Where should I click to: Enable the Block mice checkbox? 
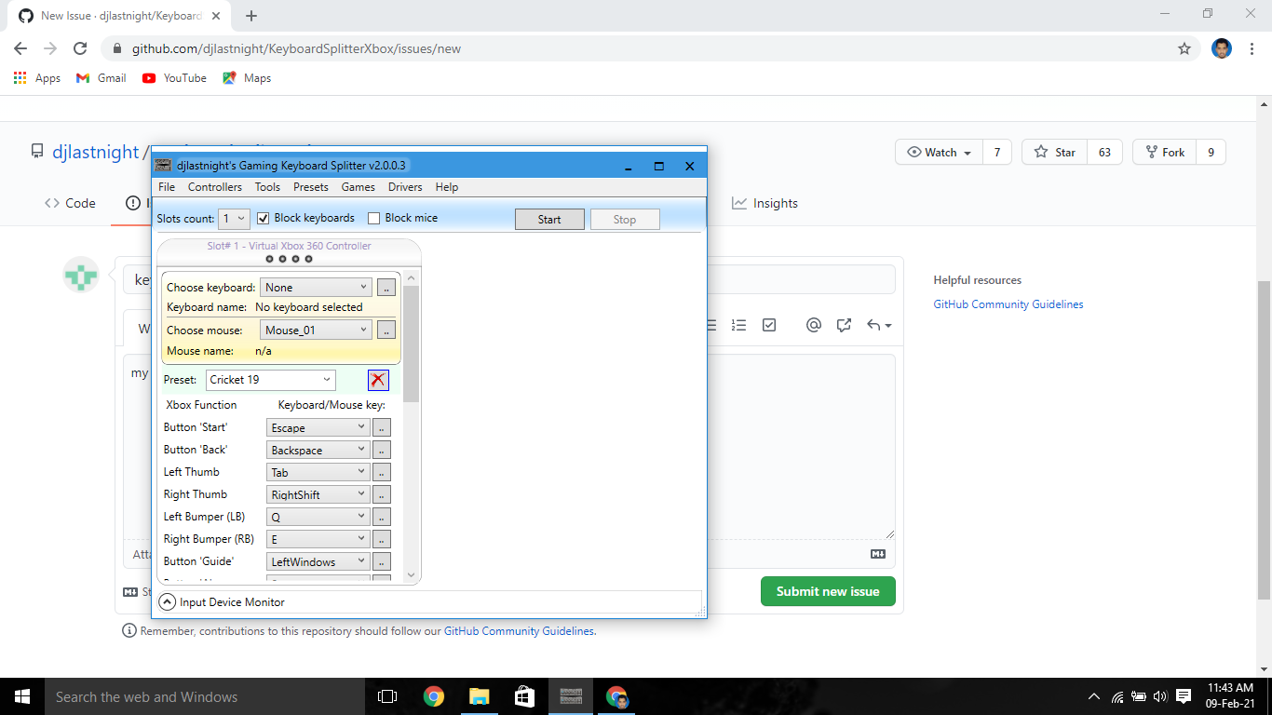[x=374, y=217]
